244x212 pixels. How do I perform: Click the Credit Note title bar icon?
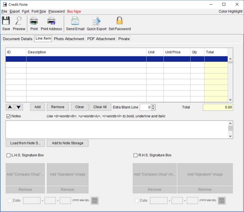tap(5, 5)
